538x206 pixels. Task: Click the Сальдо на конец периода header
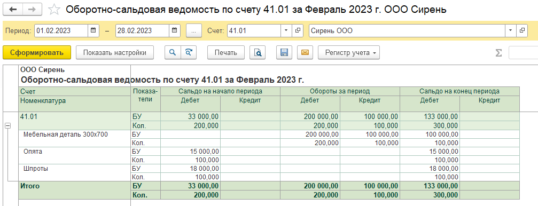tap(459, 91)
